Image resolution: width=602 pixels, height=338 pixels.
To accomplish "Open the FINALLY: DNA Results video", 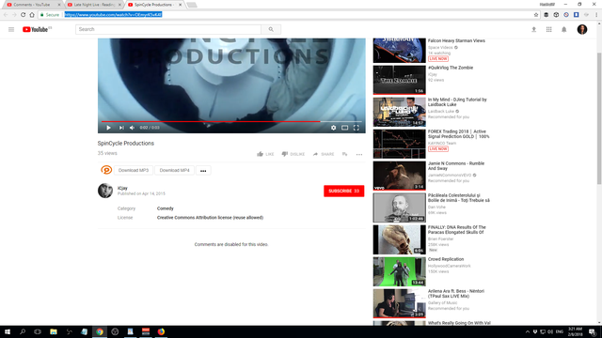I will pyautogui.click(x=457, y=230).
